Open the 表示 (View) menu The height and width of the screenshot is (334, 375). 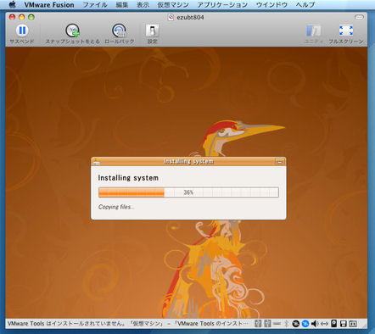pyautogui.click(x=143, y=5)
